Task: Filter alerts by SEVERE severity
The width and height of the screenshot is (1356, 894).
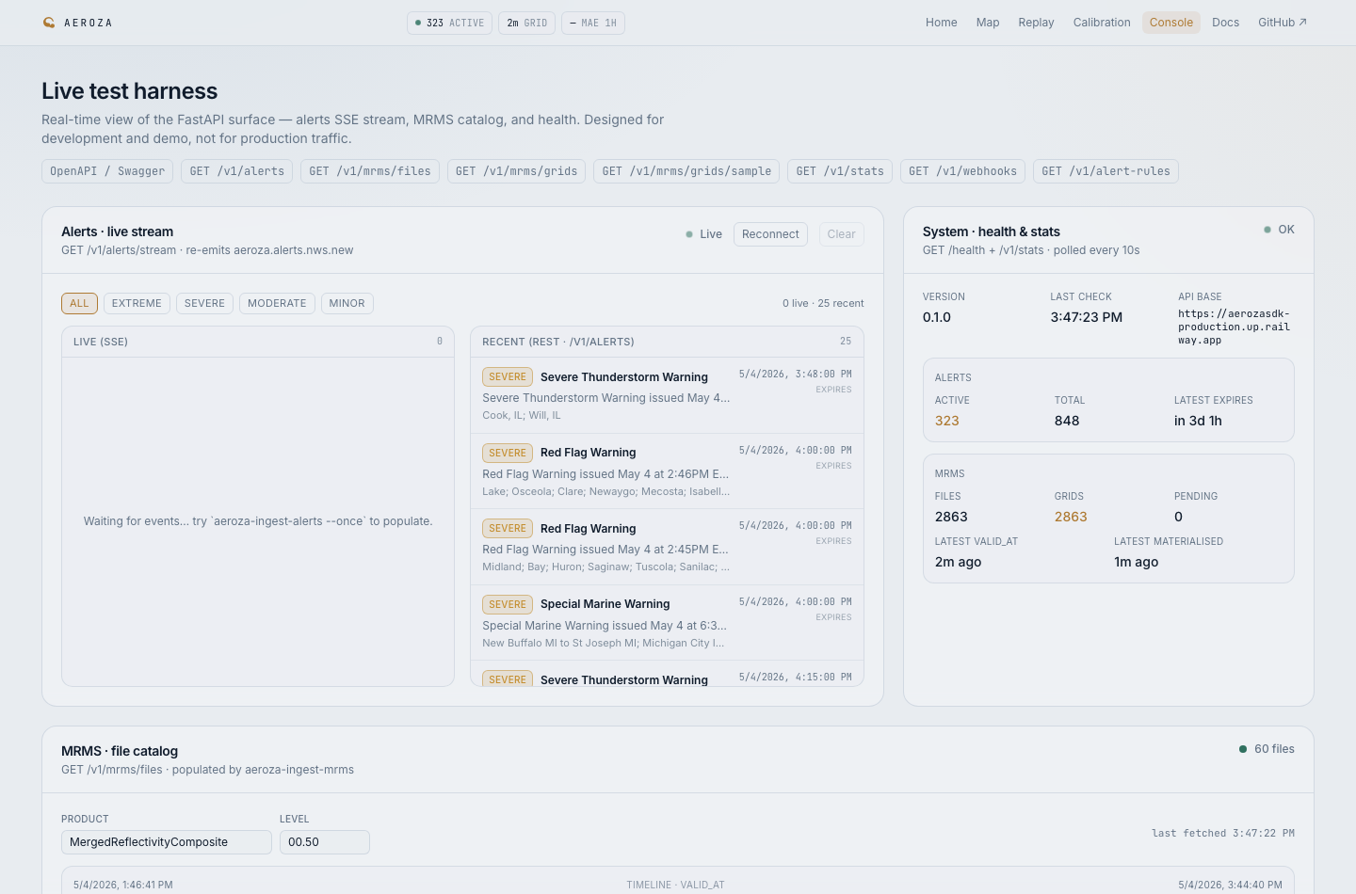Action: point(204,303)
